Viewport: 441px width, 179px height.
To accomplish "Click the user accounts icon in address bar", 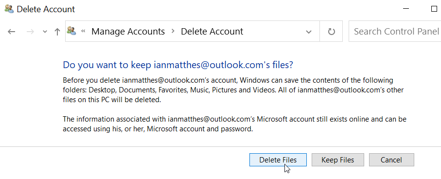I will pyautogui.click(x=72, y=31).
